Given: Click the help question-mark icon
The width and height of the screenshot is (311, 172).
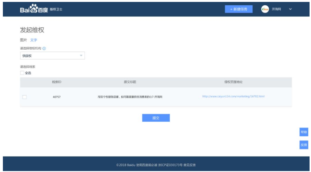Looking at the screenshot, I should pos(44,48).
